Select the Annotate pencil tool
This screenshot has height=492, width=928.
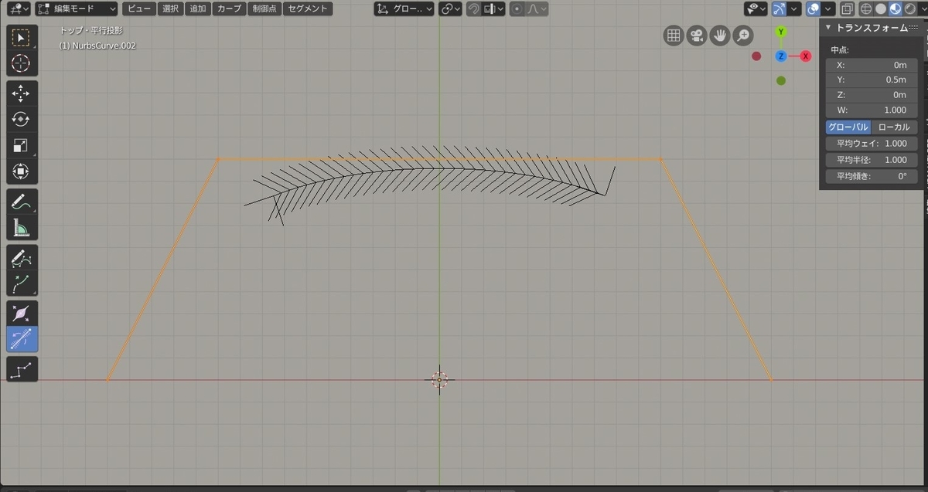click(x=22, y=202)
